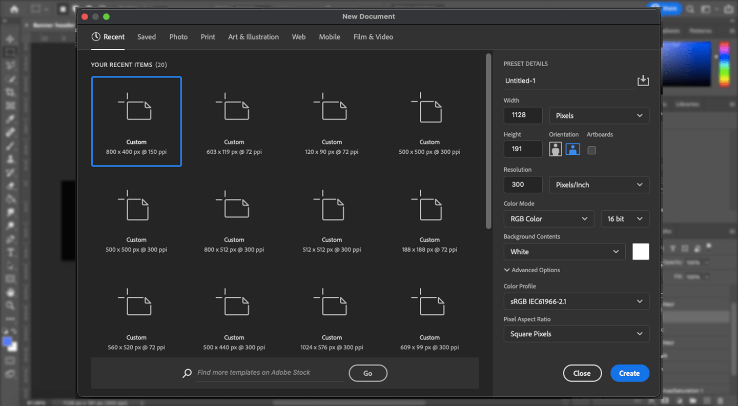Click the save document preset icon
738x406 pixels.
tap(643, 80)
